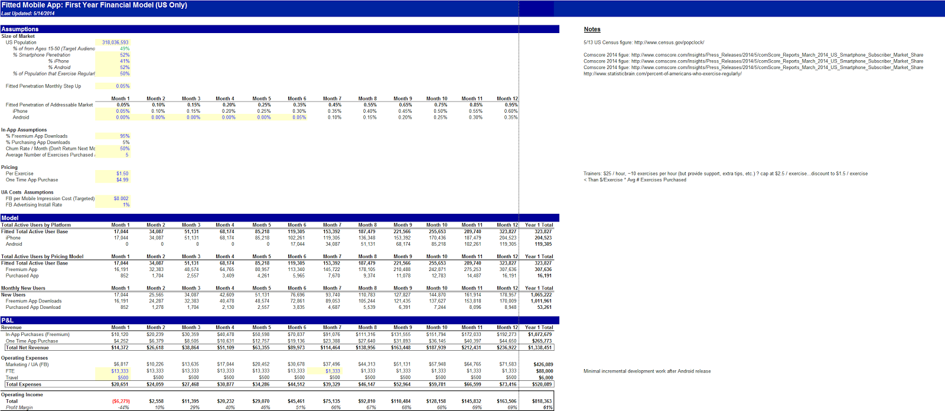Select the 95% Freemium App Downloads cell
The width and height of the screenshot is (945, 411).
[125, 136]
